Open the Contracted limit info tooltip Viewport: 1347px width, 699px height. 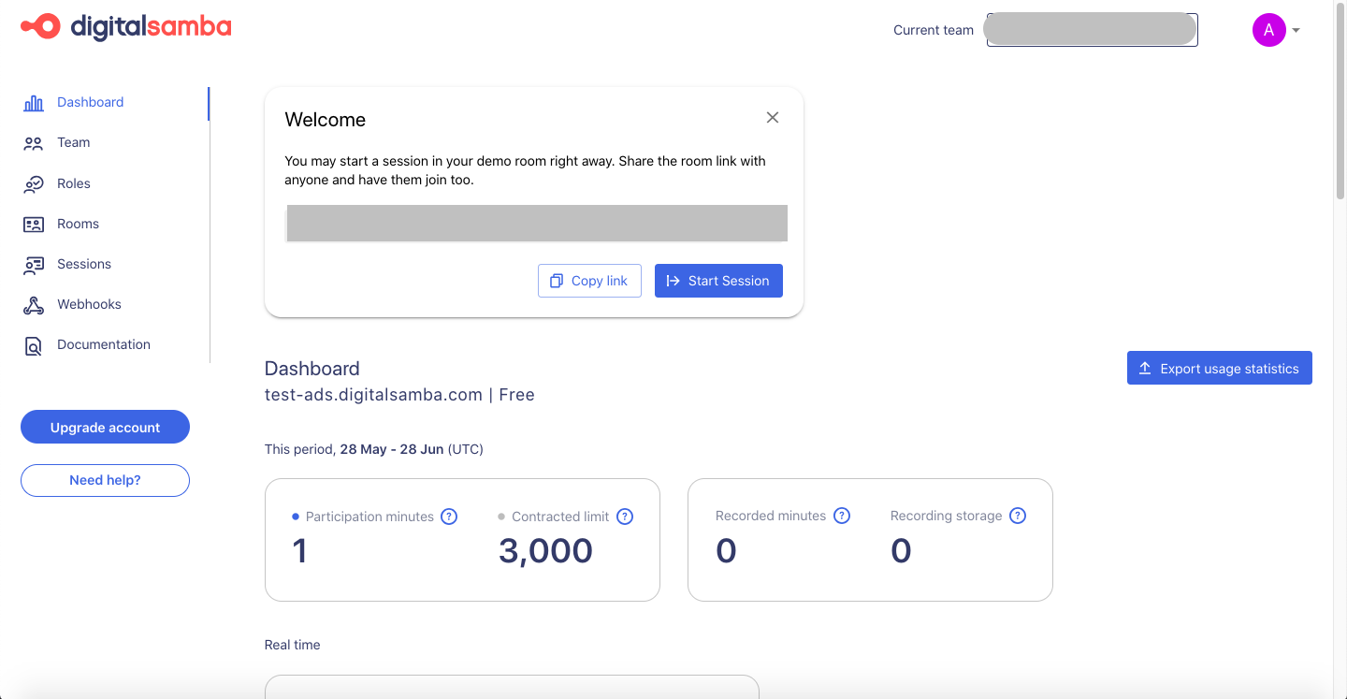pos(625,516)
